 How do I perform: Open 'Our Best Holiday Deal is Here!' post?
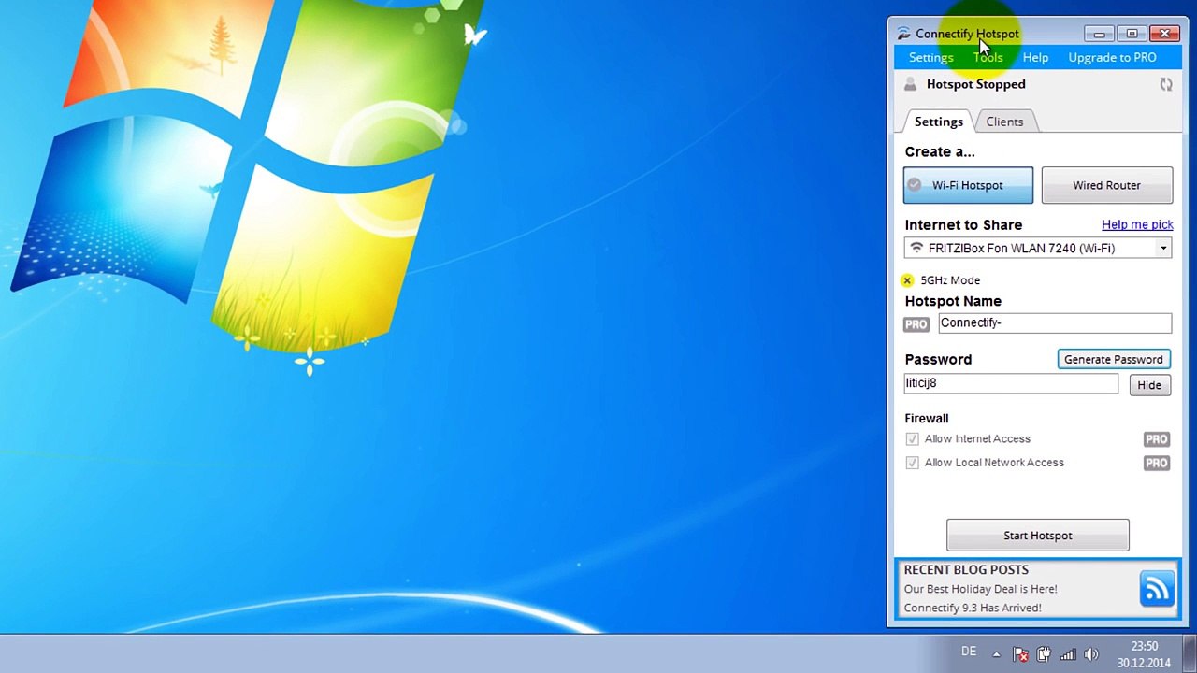click(980, 589)
